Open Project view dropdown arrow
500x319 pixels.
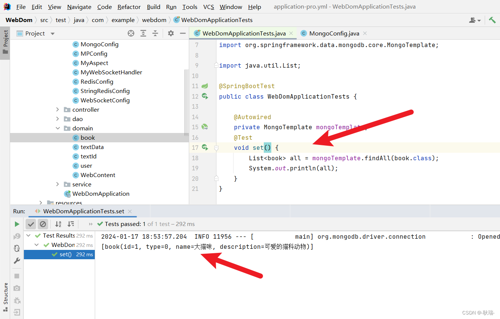click(53, 34)
